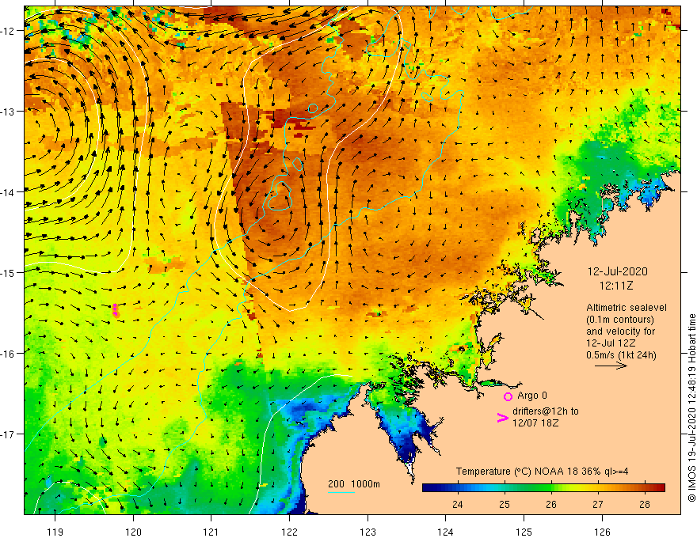Click the 27 label on temperature scale

598,504
